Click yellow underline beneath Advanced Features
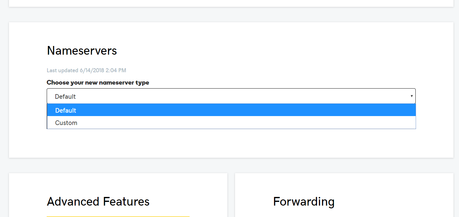459x217 pixels. (x=118, y=216)
